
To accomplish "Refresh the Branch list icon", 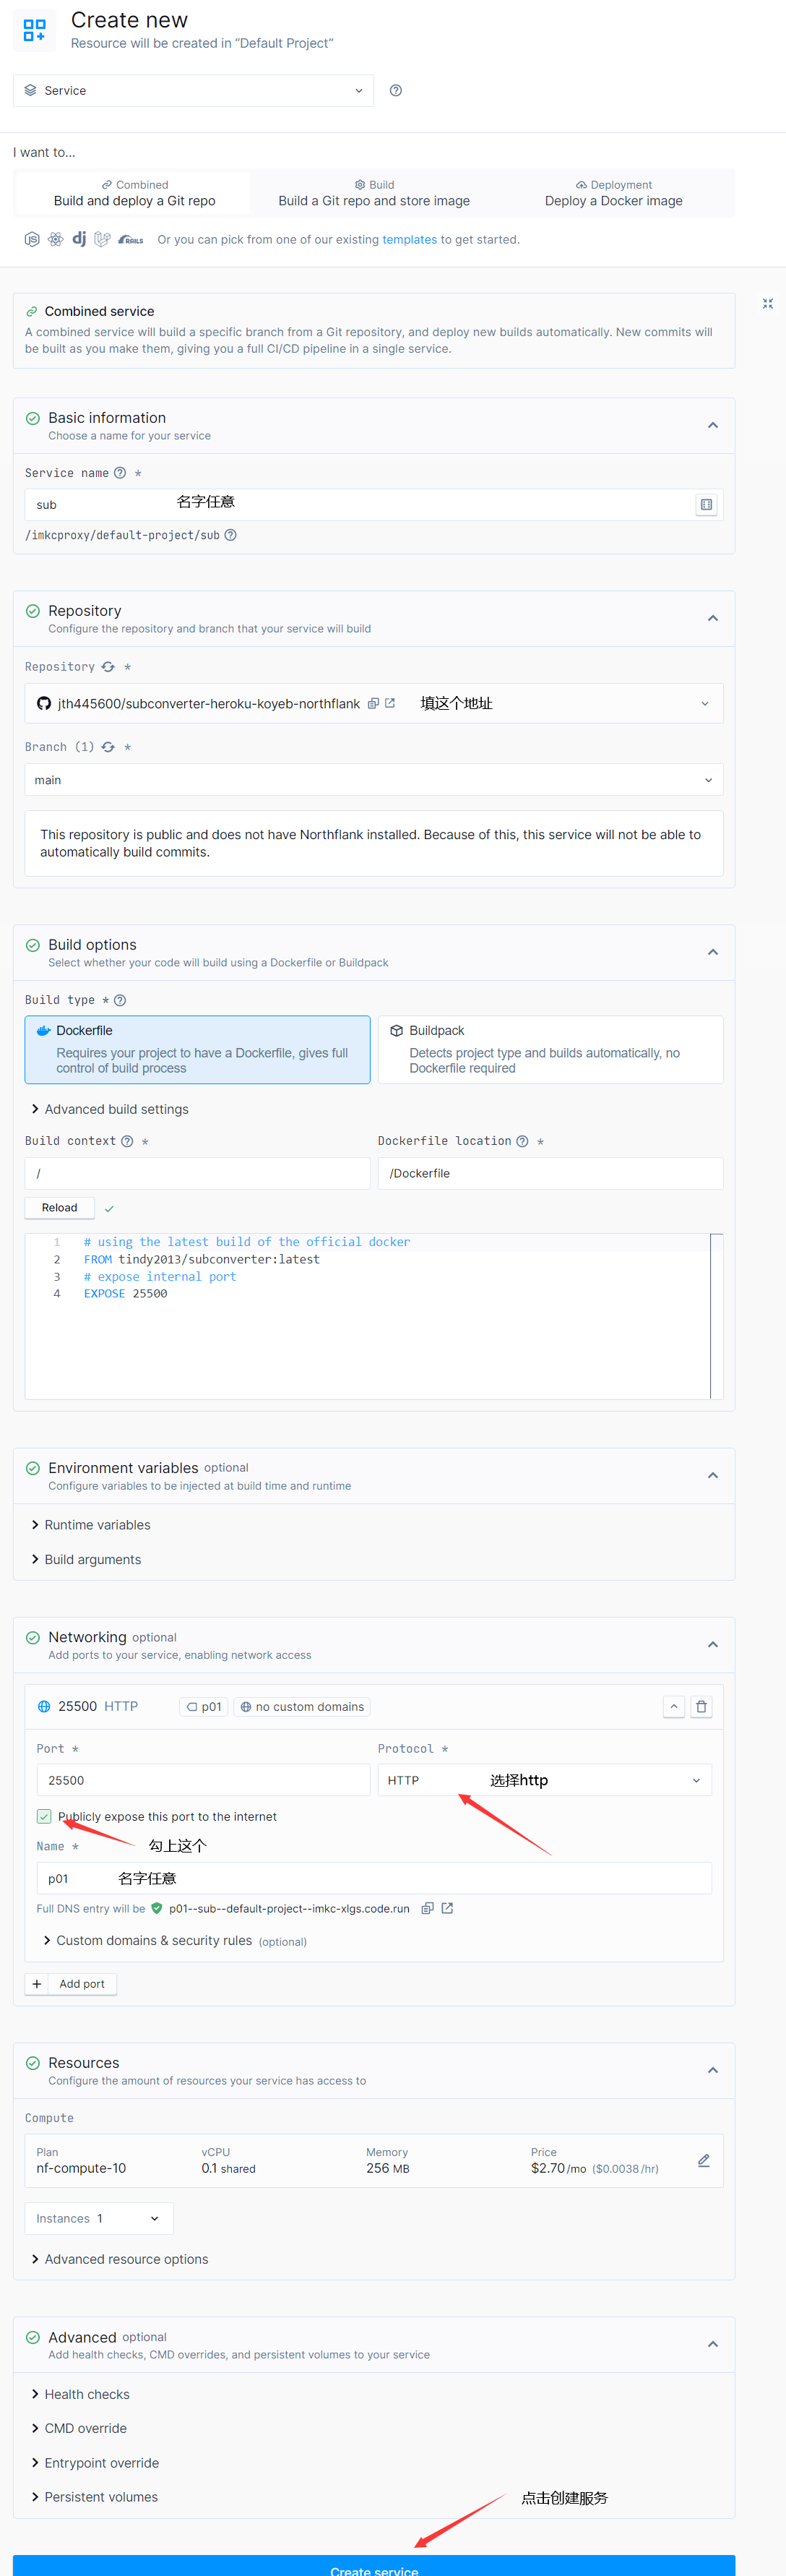I will [108, 747].
